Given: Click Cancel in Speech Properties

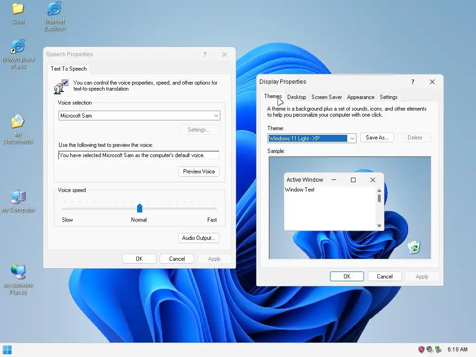Looking at the screenshot, I should [177, 259].
